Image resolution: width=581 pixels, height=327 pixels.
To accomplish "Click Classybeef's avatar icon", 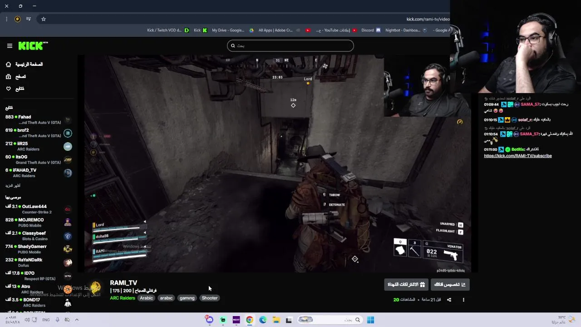I will (68, 236).
